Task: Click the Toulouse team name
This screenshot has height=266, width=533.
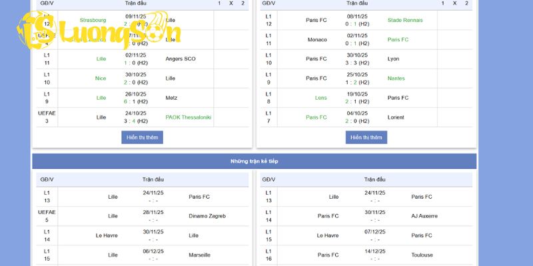Action: pos(422,255)
